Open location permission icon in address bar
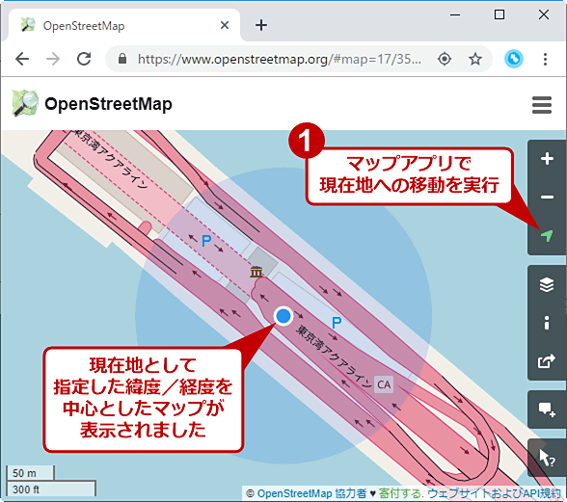The image size is (567, 502). click(445, 59)
